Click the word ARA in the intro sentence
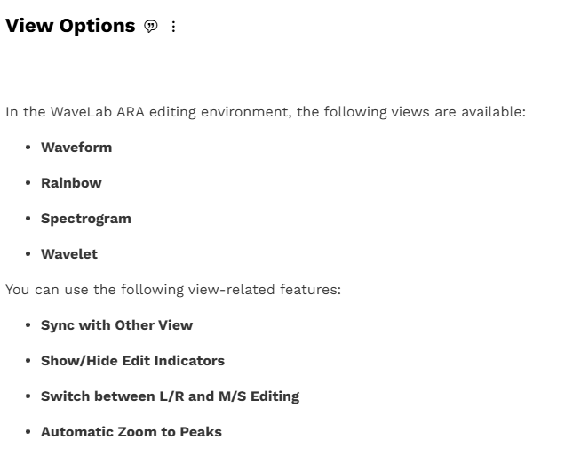 click(x=131, y=112)
